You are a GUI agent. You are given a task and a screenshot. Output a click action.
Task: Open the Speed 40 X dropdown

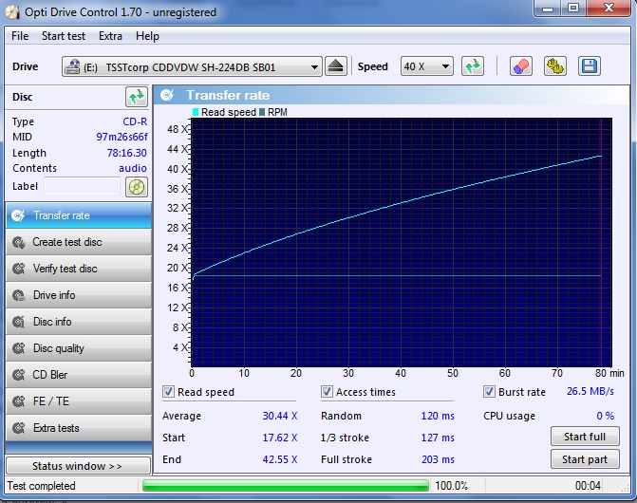(x=426, y=66)
